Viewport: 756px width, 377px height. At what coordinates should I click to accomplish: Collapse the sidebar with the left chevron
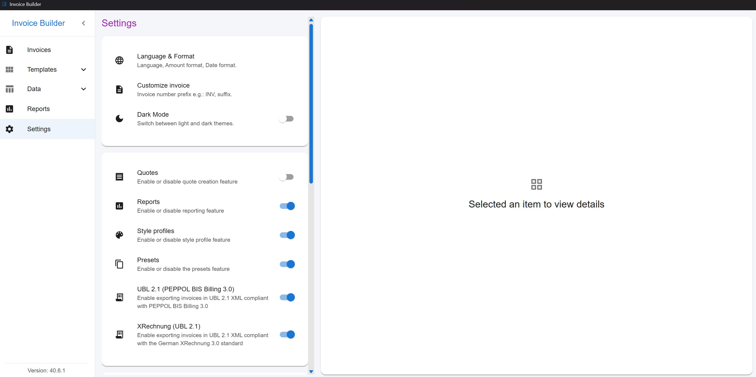coord(83,23)
